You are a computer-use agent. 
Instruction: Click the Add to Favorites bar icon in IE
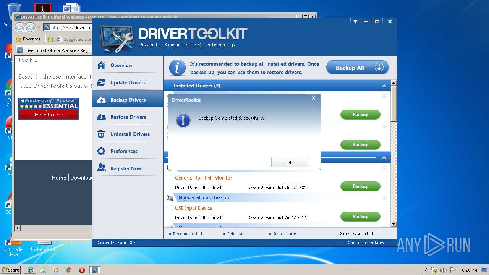pyautogui.click(x=50, y=39)
